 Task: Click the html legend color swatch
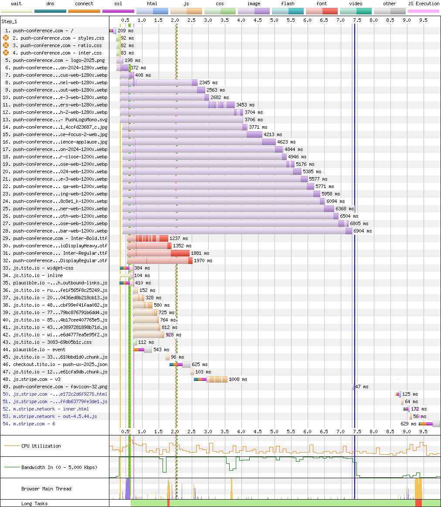coord(152,11)
